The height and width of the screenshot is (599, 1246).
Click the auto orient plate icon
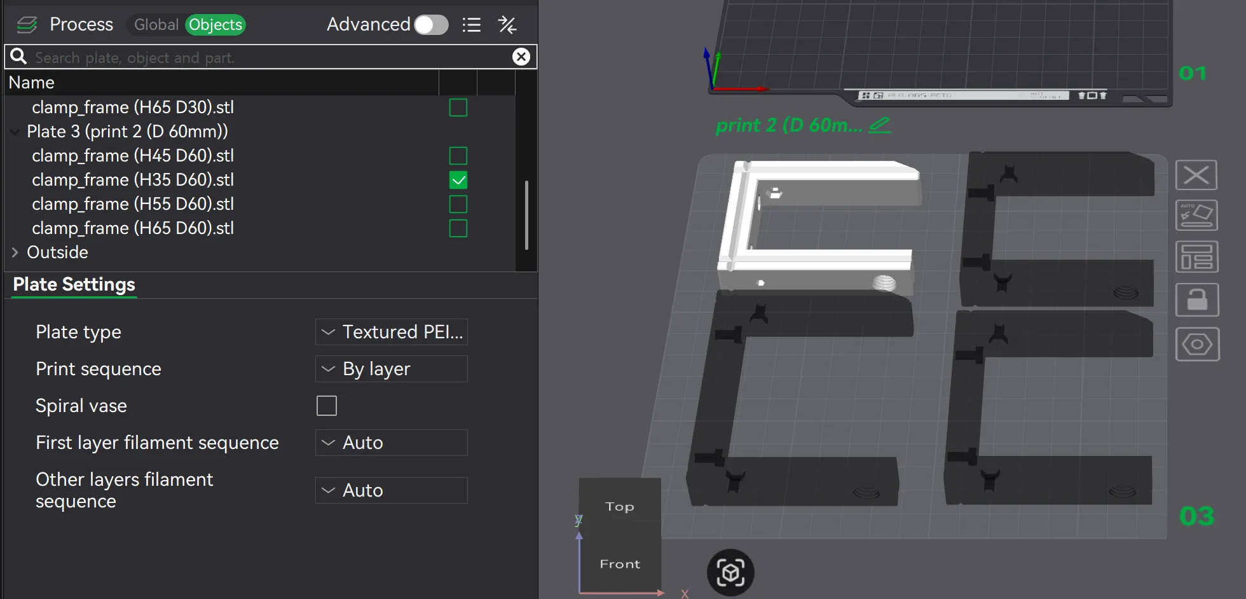pyautogui.click(x=1196, y=216)
